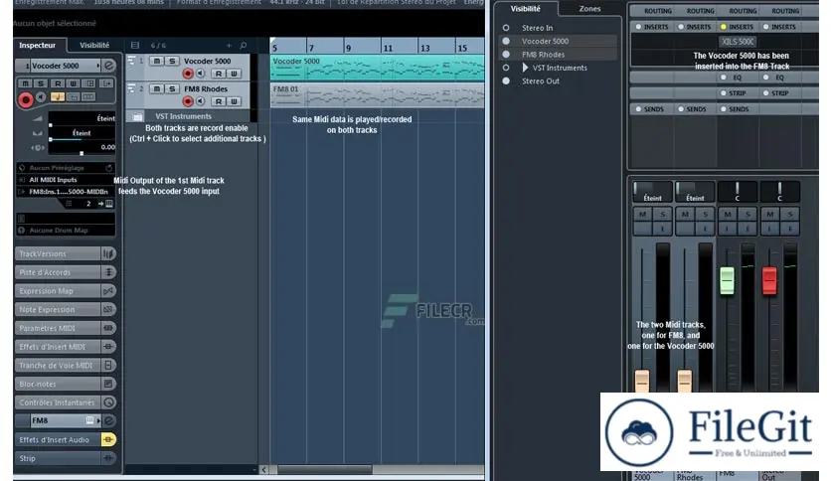The height and width of the screenshot is (481, 831).
Task: Enable read automation in the Inspector
Action: tap(58, 83)
